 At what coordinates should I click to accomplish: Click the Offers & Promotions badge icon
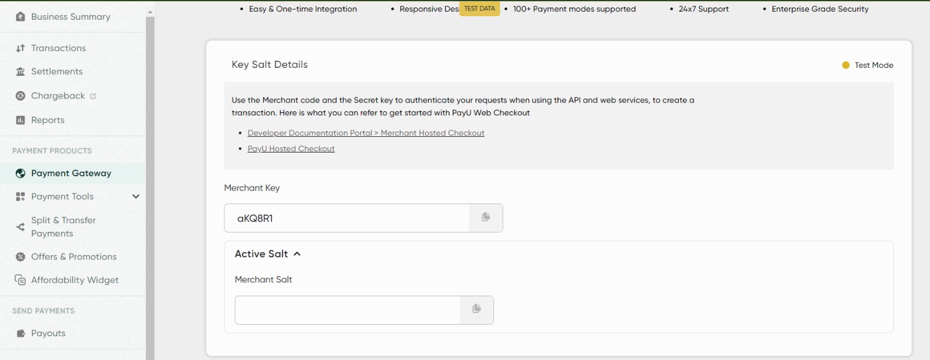[x=20, y=257]
